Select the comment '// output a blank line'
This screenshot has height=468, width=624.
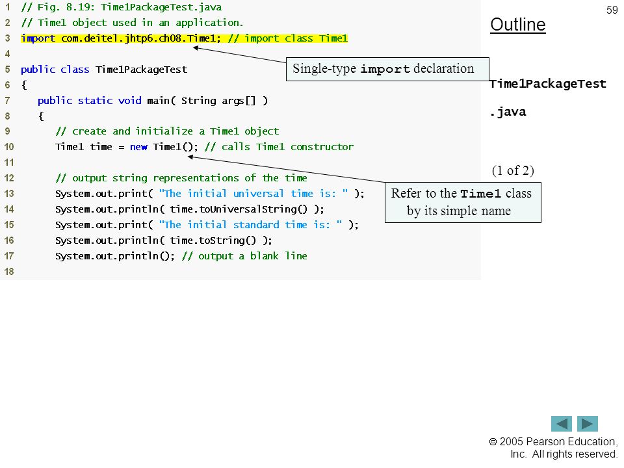coord(244,256)
